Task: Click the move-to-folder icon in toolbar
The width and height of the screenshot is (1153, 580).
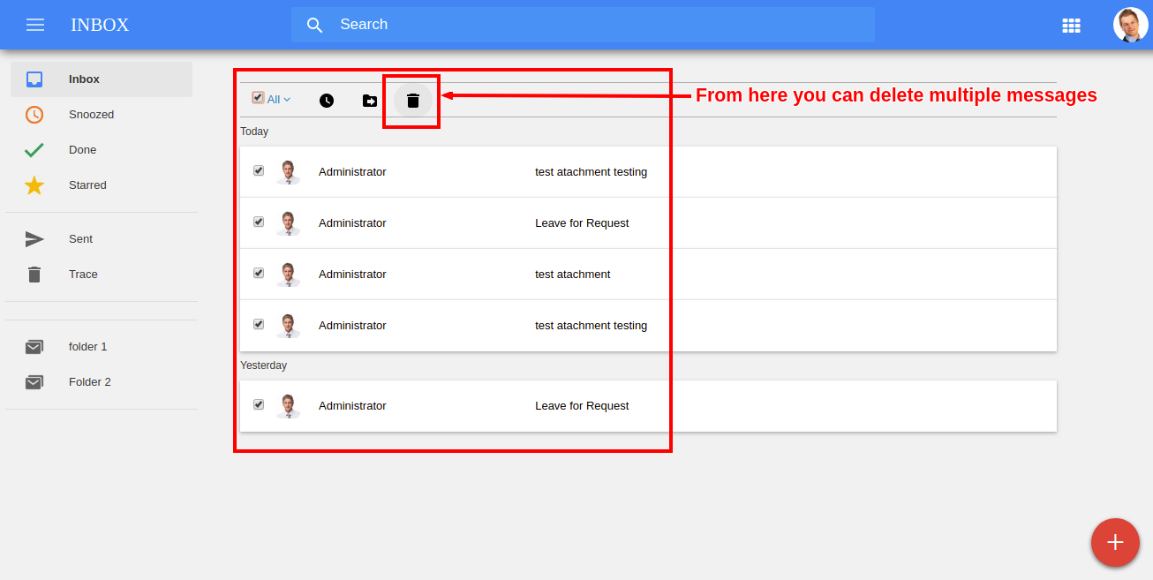Action: (x=370, y=101)
